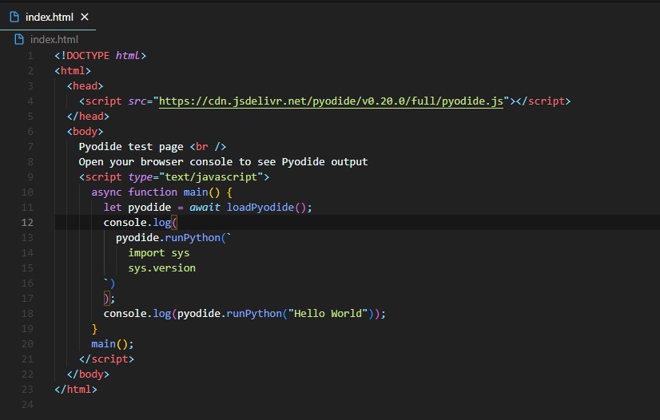
Task: Click console.log on line 18
Action: pos(137,314)
